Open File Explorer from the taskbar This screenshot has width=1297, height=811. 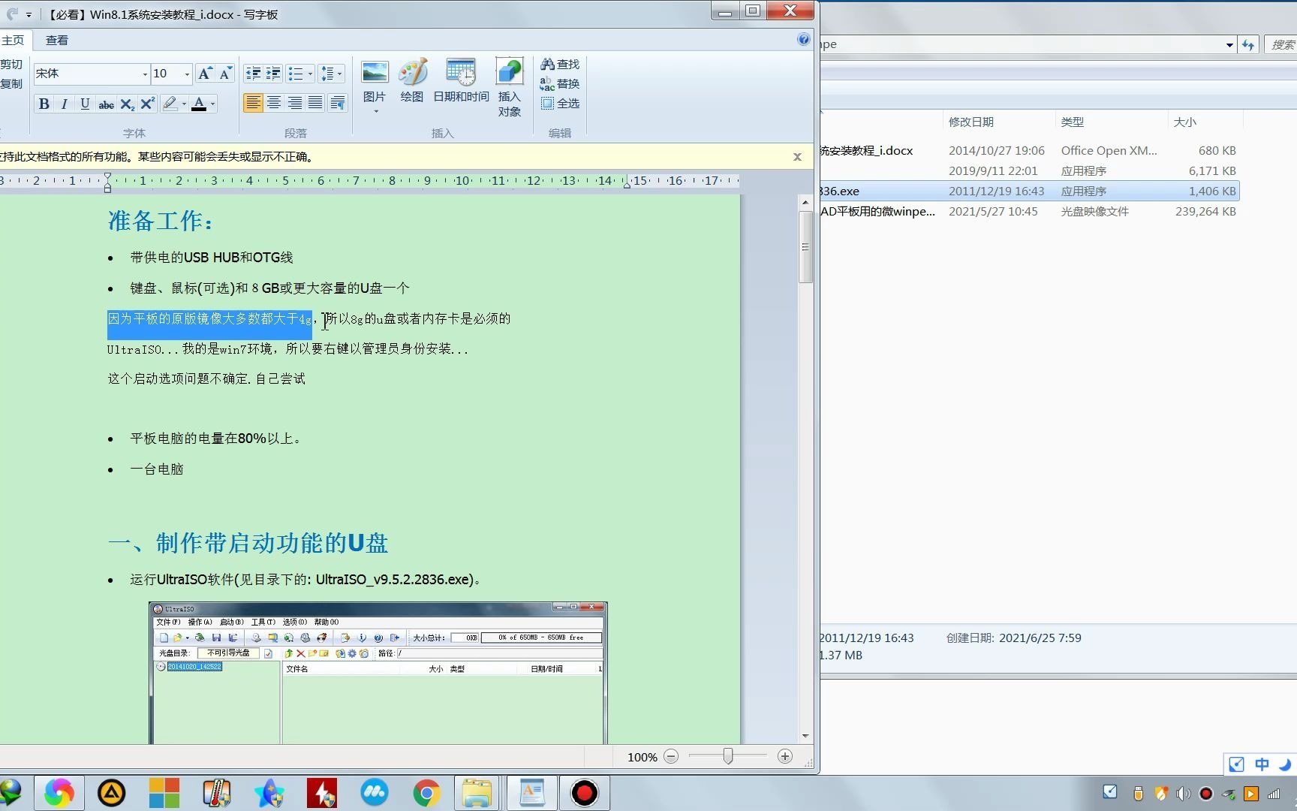click(x=477, y=793)
